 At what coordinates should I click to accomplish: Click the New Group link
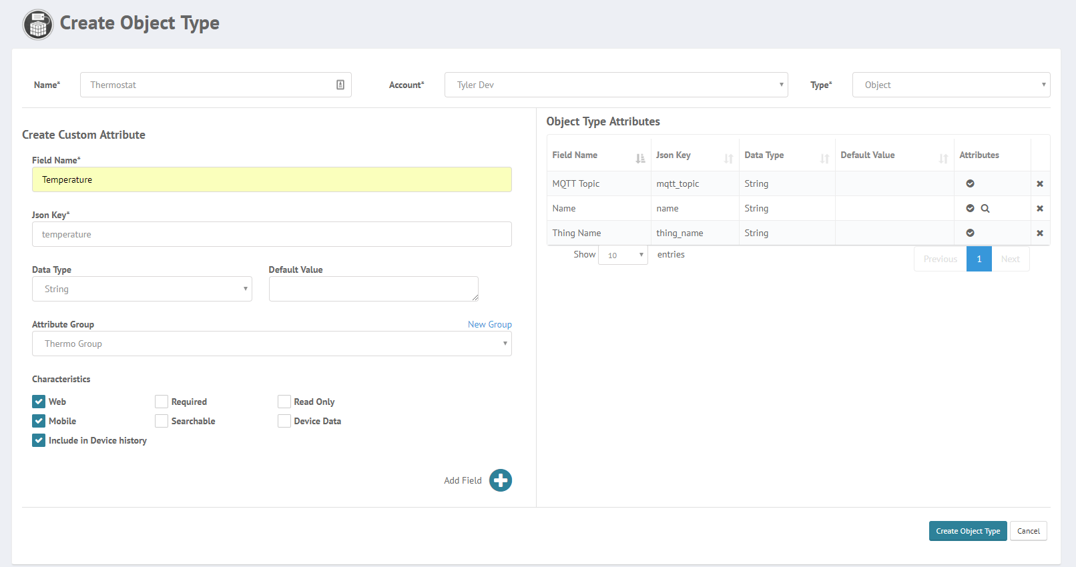click(x=490, y=324)
